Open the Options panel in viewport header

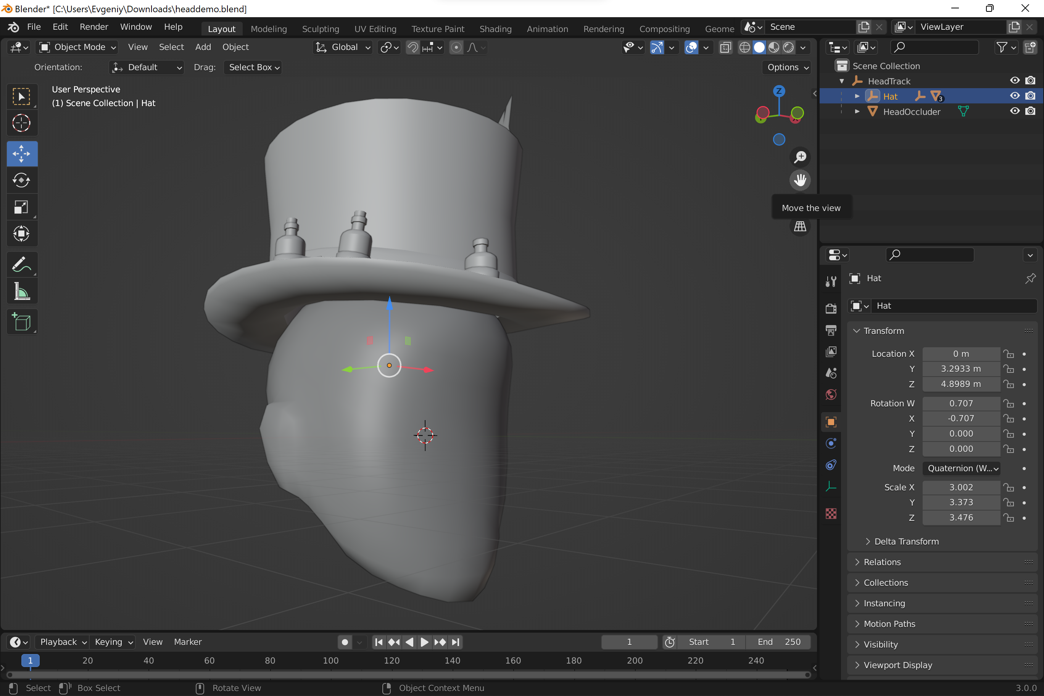click(786, 68)
